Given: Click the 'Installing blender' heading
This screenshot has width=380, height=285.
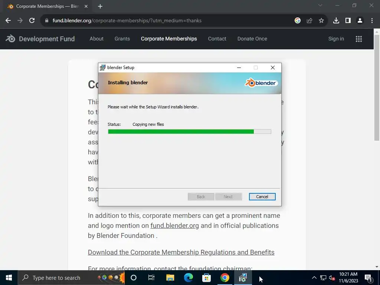Looking at the screenshot, I should click(128, 83).
